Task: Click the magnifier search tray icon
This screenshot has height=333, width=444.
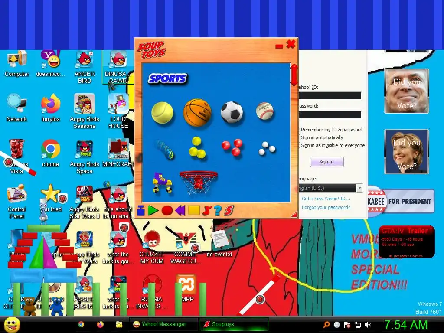Action: [326, 325]
